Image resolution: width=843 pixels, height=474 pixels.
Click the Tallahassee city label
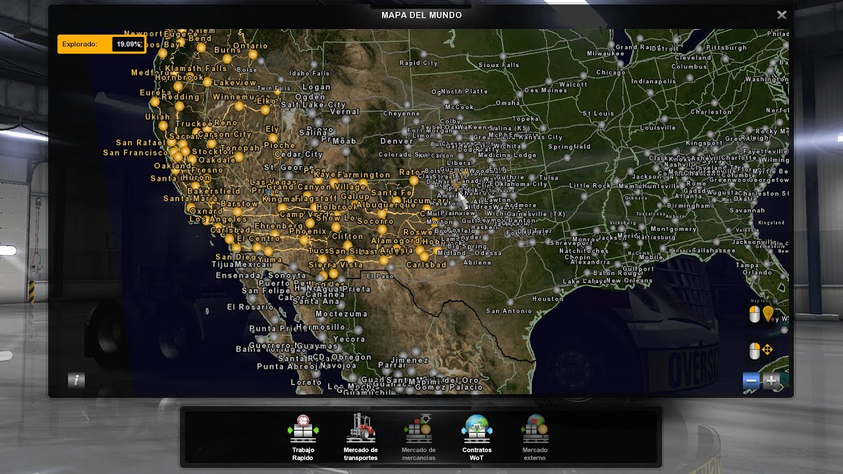point(713,250)
